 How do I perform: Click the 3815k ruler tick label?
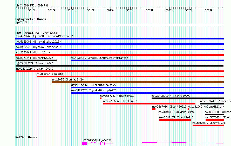click(32, 11)
